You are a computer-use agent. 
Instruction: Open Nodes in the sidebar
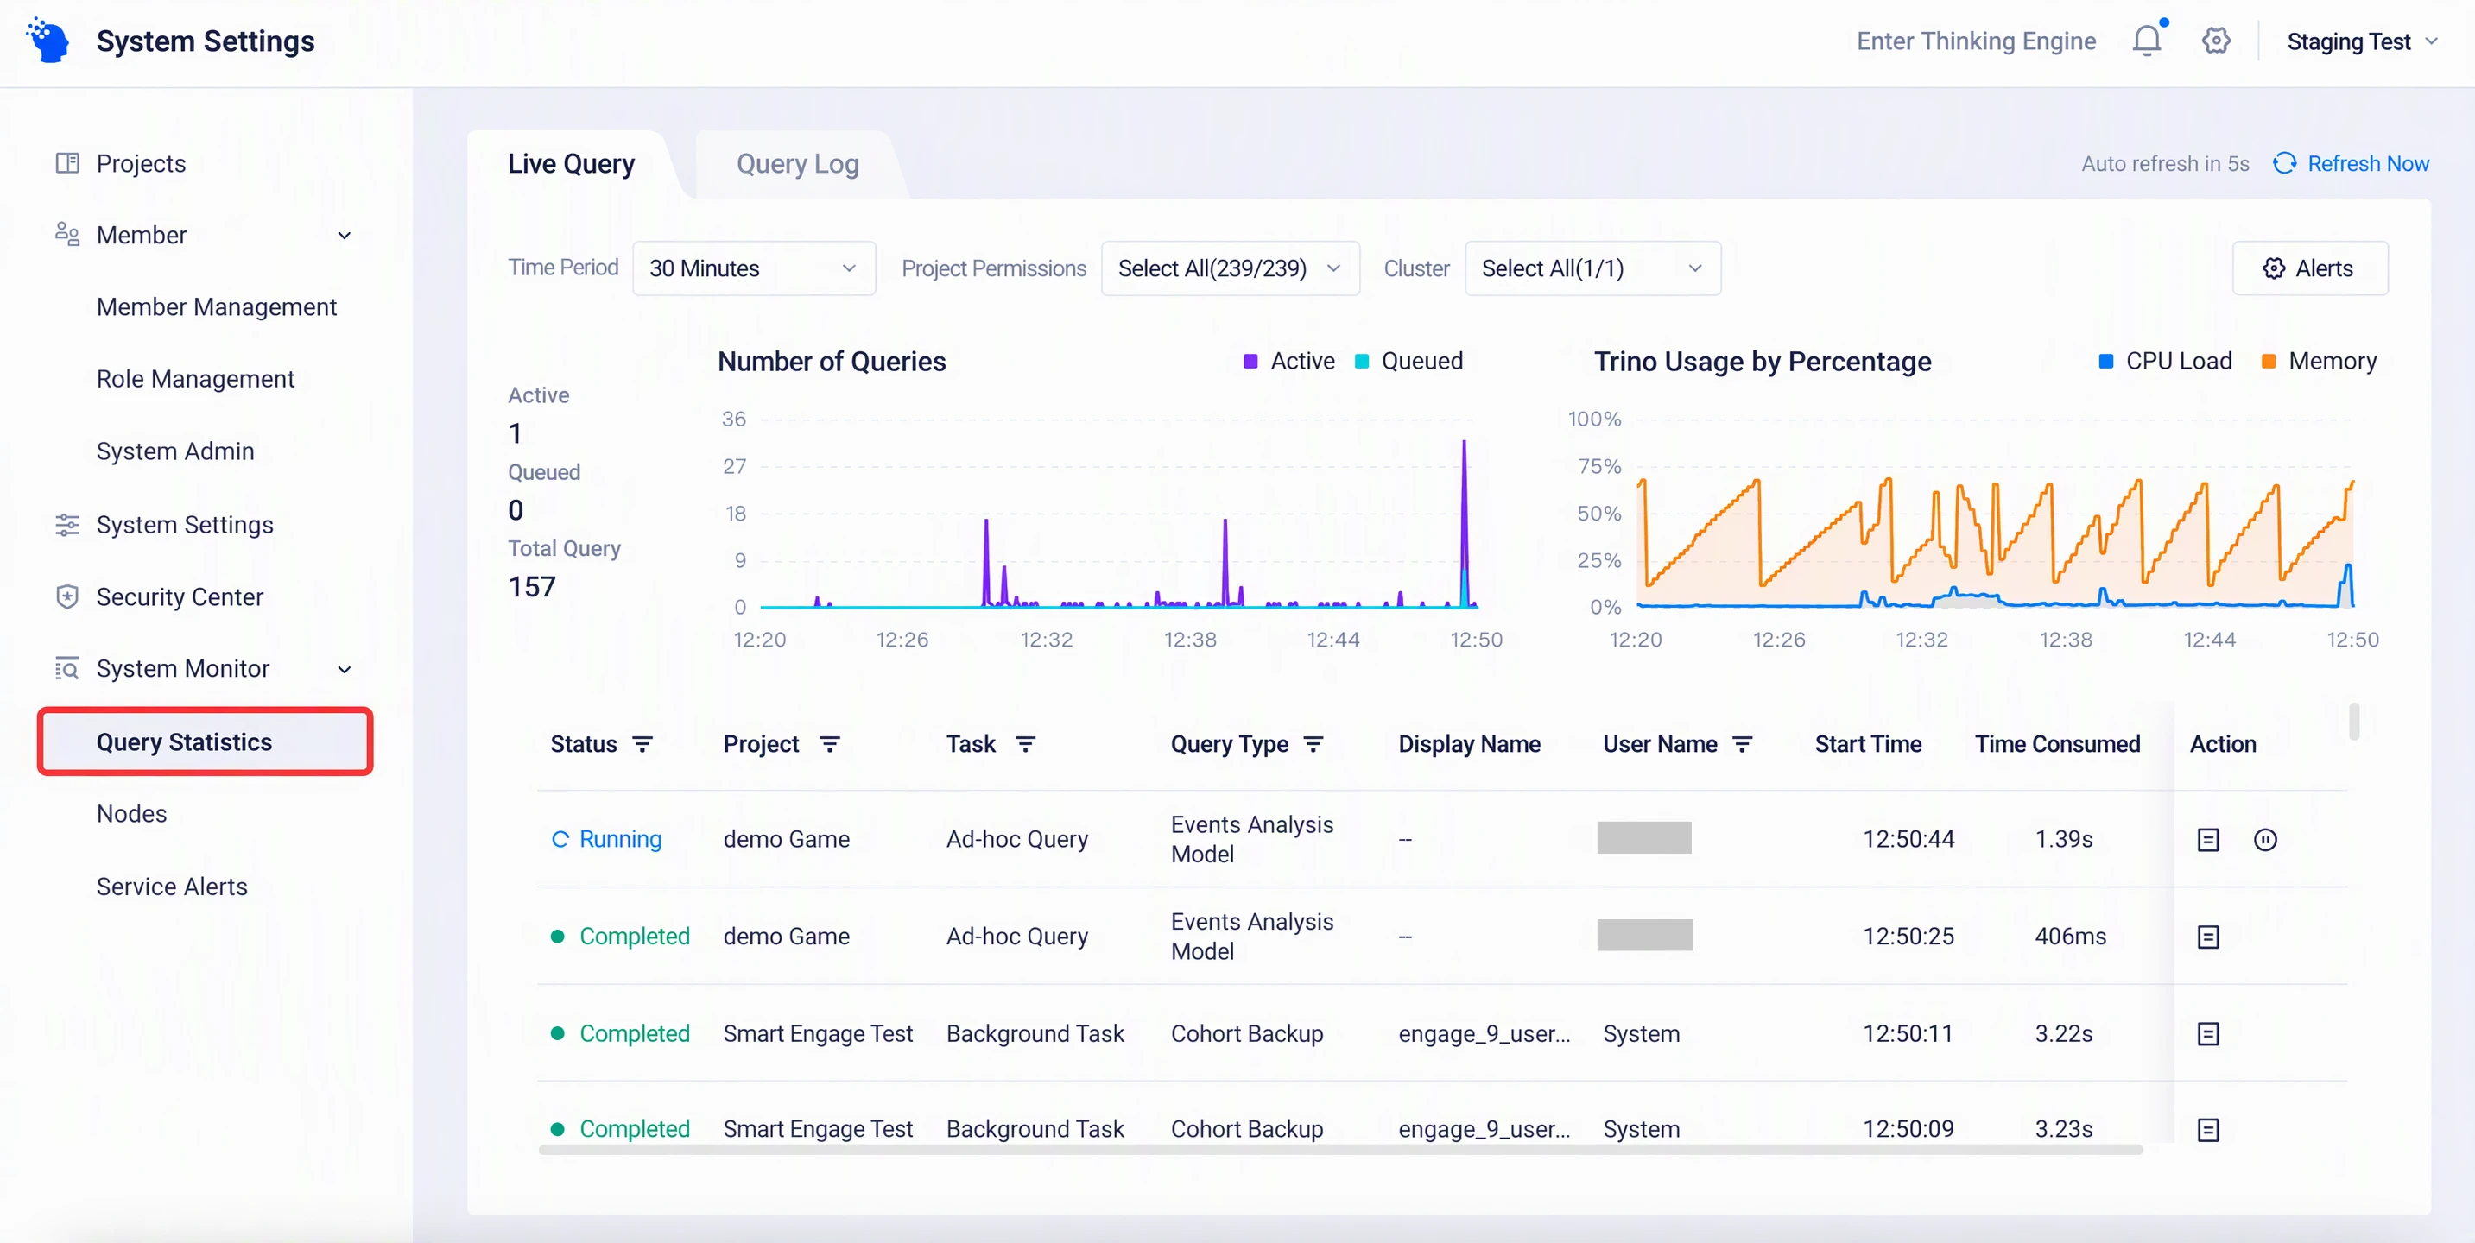coord(131,814)
